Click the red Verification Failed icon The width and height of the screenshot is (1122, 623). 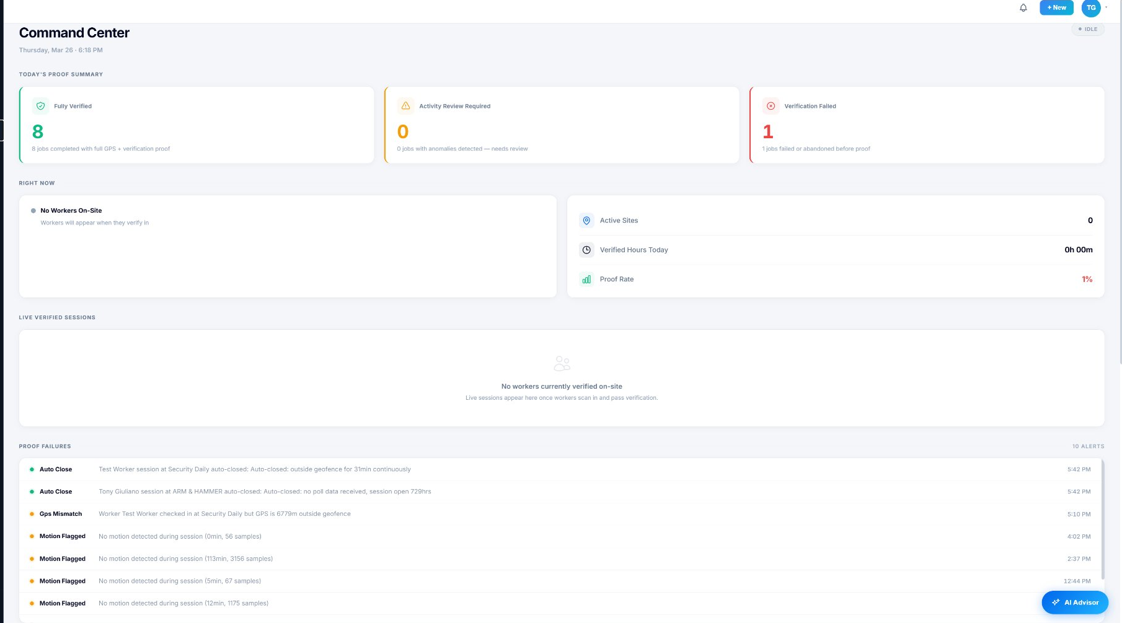pos(771,106)
